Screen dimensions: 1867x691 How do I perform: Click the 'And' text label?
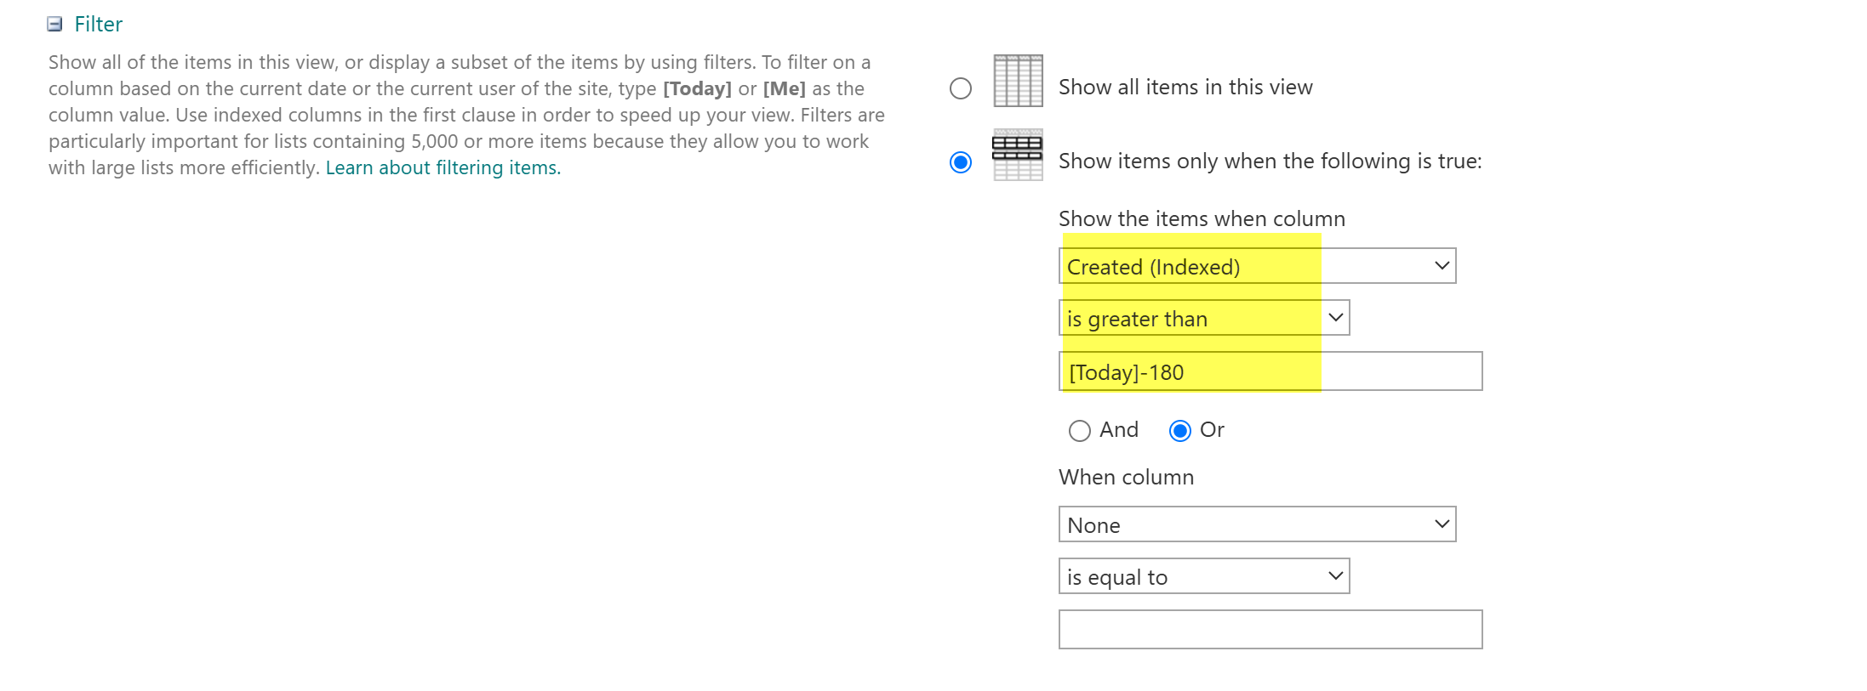pyautogui.click(x=1118, y=430)
